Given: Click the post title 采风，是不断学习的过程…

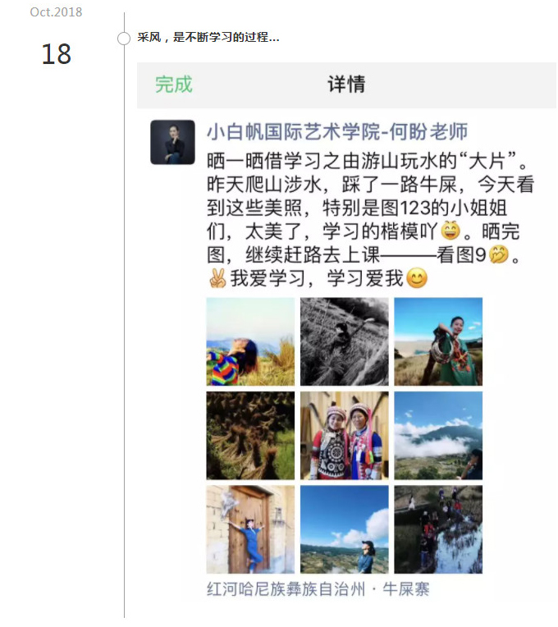Looking at the screenshot, I should 208,38.
